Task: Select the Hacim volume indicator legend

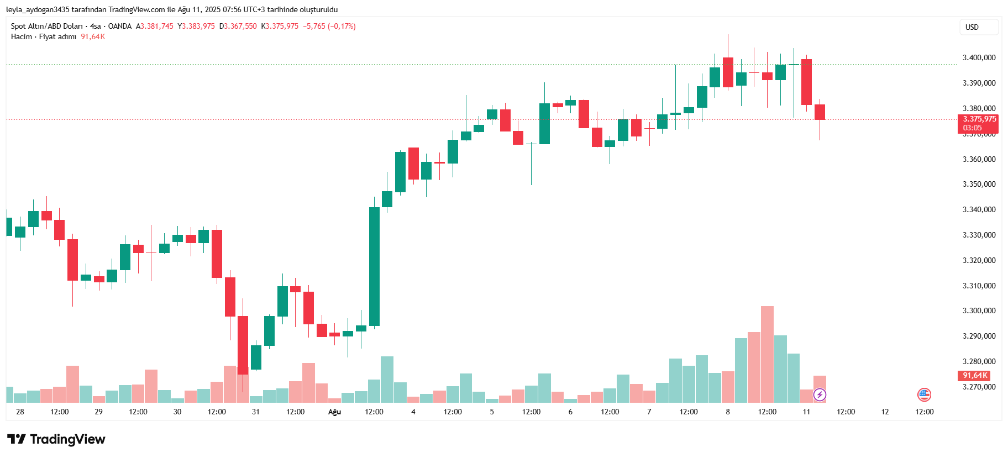Action: click(x=22, y=36)
